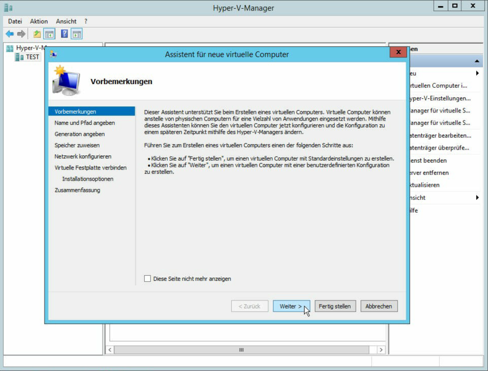Minimize the Hyper-V-Manager window
The image size is (488, 371).
(x=441, y=6)
